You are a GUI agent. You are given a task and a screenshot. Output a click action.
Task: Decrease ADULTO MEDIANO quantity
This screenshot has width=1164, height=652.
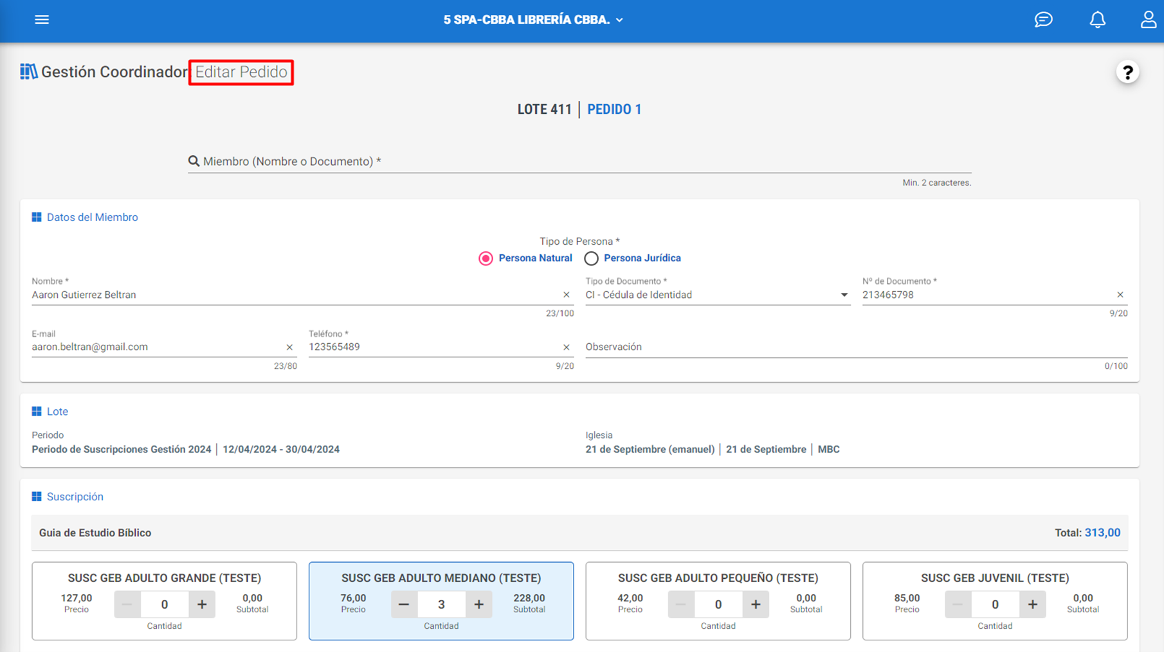(x=404, y=604)
